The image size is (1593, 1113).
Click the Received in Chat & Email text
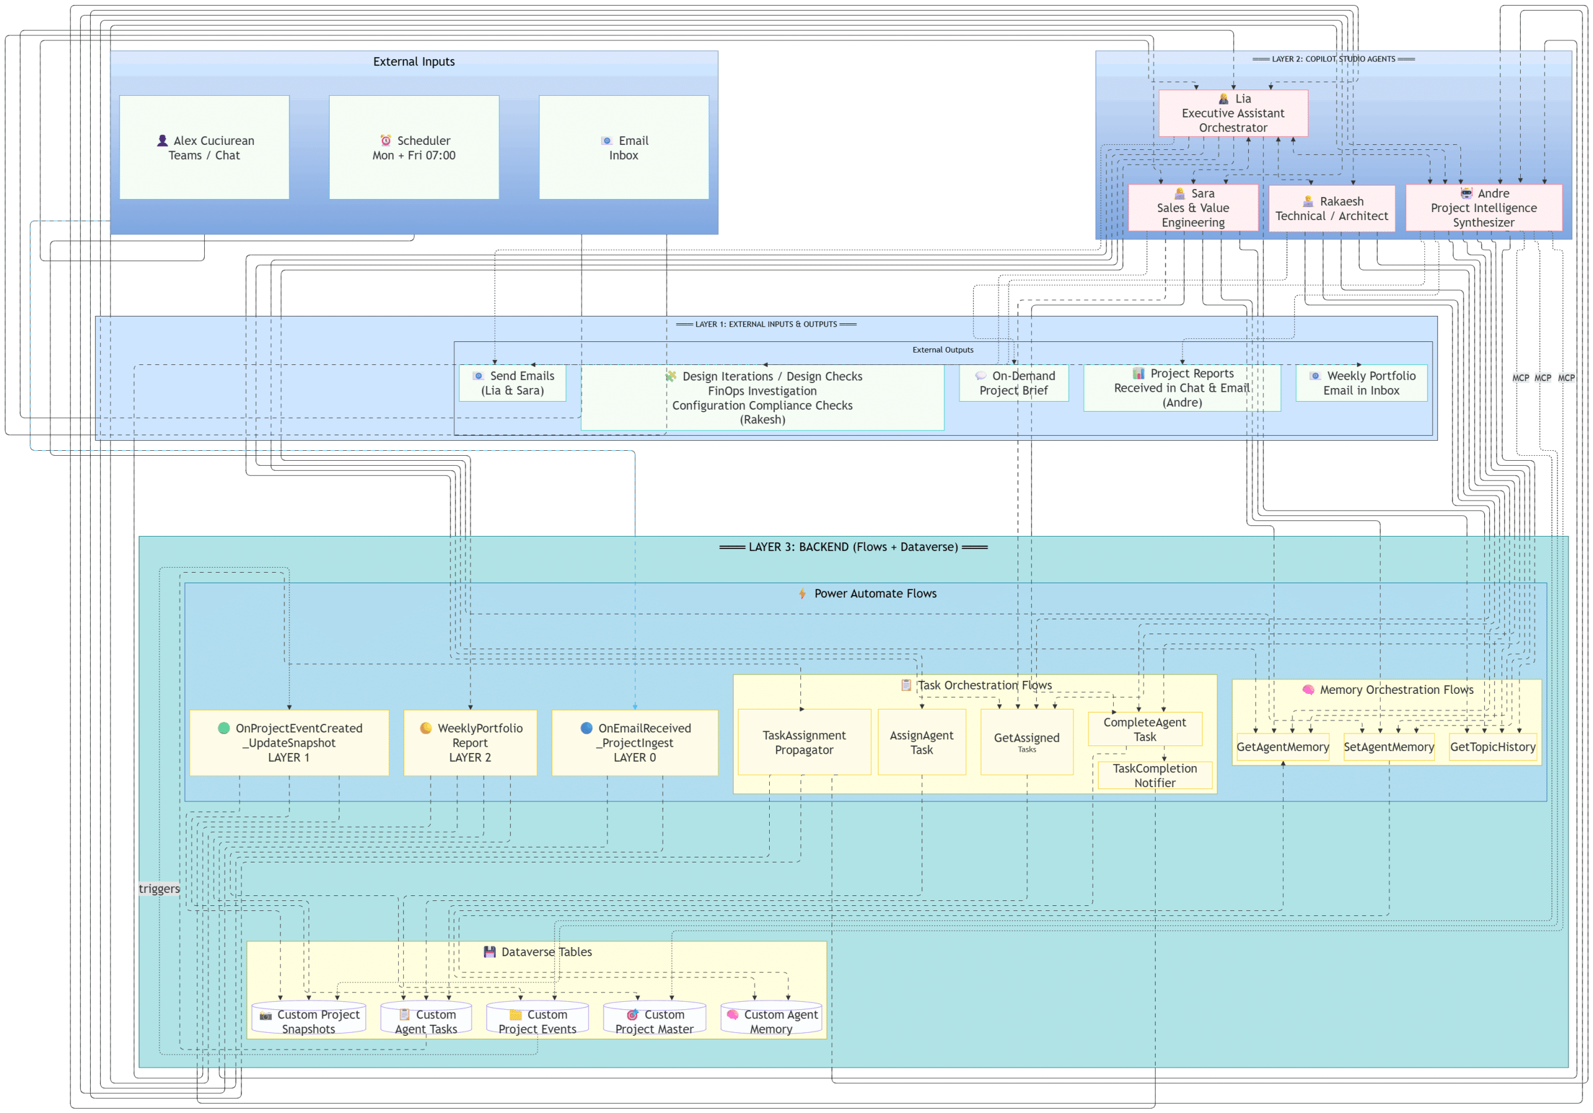click(x=1182, y=389)
